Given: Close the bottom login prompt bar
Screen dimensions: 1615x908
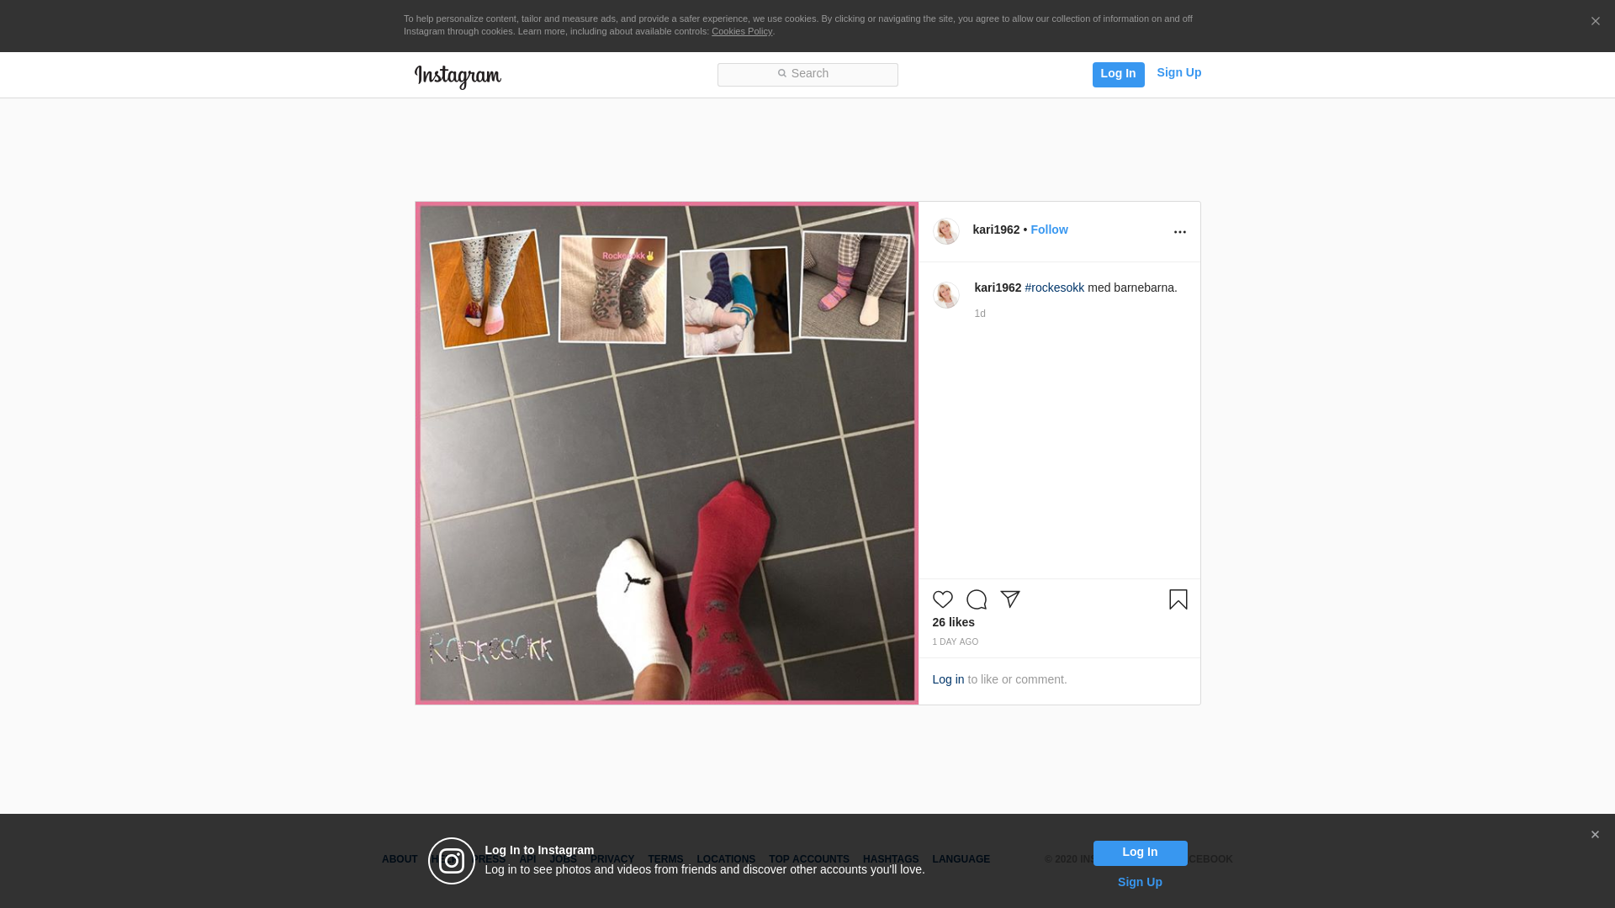Looking at the screenshot, I should tap(1595, 835).
